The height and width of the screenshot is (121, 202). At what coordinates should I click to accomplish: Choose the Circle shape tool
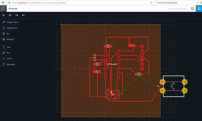click(x=7, y=58)
